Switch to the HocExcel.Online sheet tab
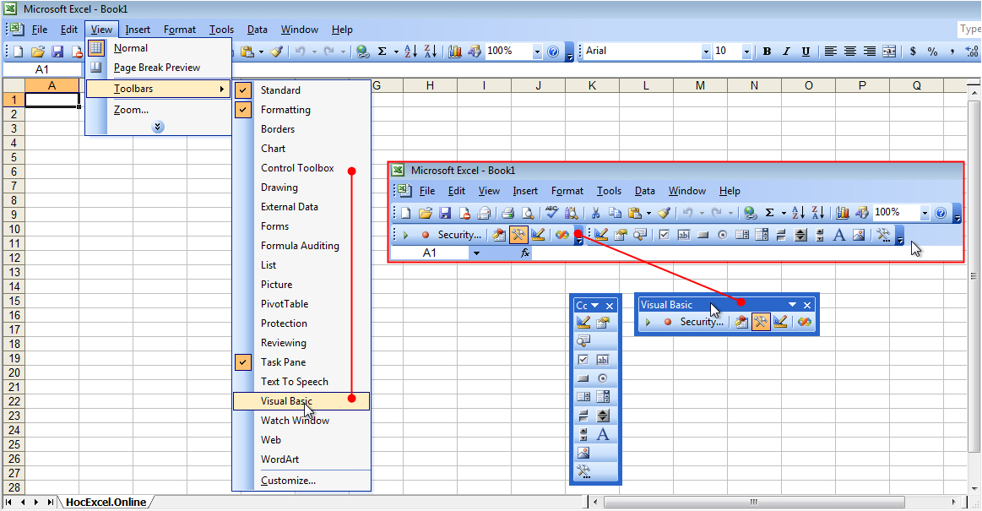 (104, 501)
